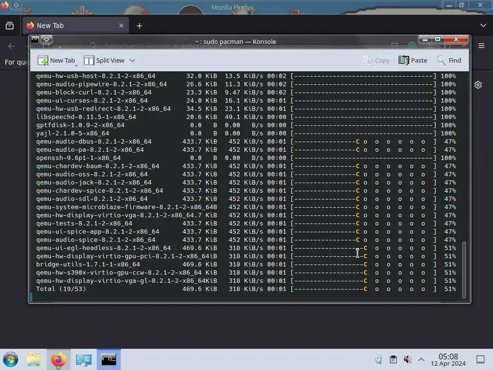Open Firefox list all tabs chevron
The image size is (493, 370).
tap(483, 26)
